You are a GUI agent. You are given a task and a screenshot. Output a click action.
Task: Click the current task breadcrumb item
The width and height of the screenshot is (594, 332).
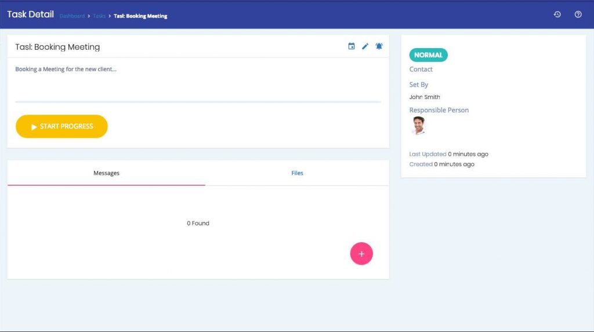tap(140, 16)
